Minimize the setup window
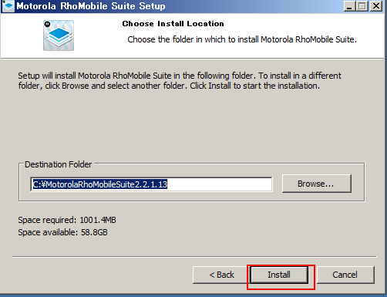The height and width of the screenshot is (297, 387). pyautogui.click(x=349, y=6)
